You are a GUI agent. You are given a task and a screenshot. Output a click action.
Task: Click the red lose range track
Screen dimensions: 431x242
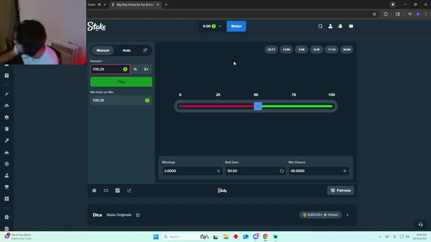click(x=217, y=106)
